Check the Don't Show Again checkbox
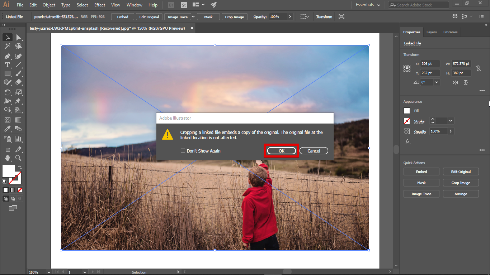The image size is (490, 275). click(183, 151)
